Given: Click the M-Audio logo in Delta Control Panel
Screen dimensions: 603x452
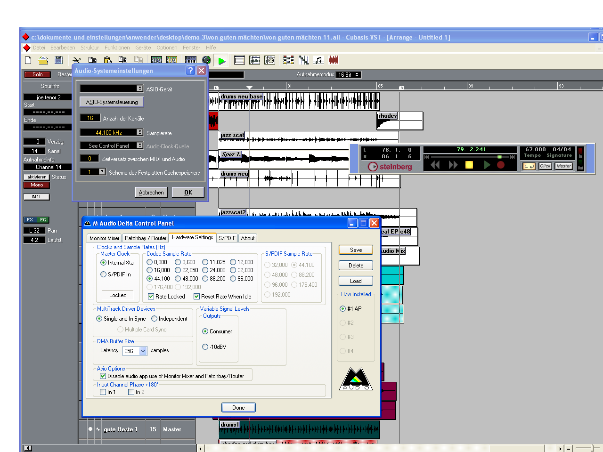Looking at the screenshot, I should 356,379.
